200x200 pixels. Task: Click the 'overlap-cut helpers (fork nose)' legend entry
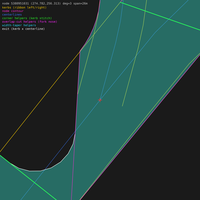30,22
